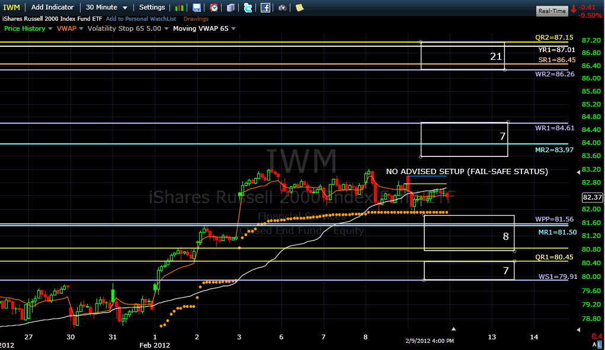Select the current price label 82.37
Viewport: 605px width, 350px height.
coord(593,197)
